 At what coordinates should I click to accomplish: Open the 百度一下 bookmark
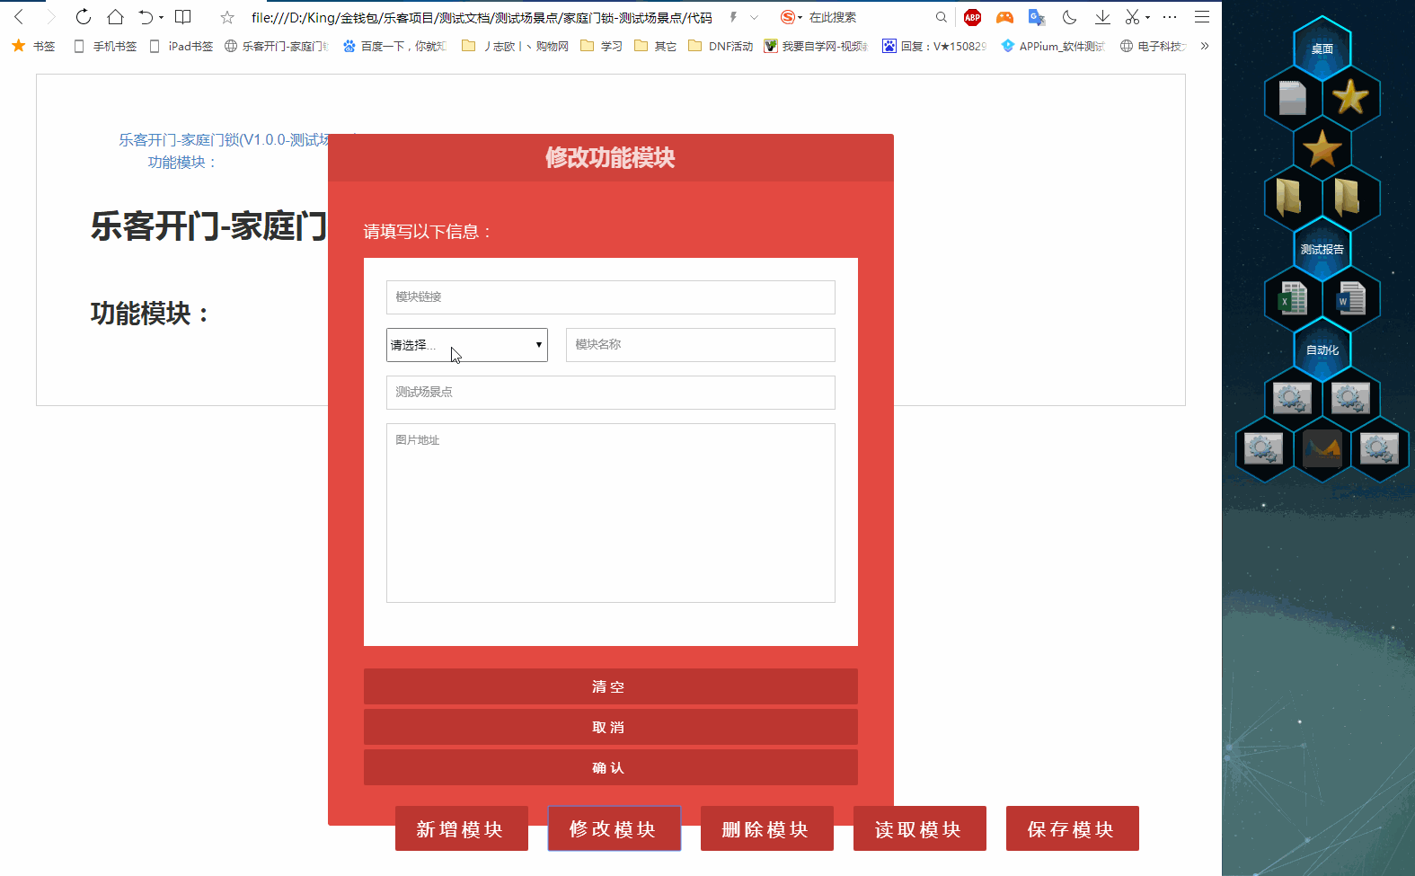pyautogui.click(x=394, y=46)
